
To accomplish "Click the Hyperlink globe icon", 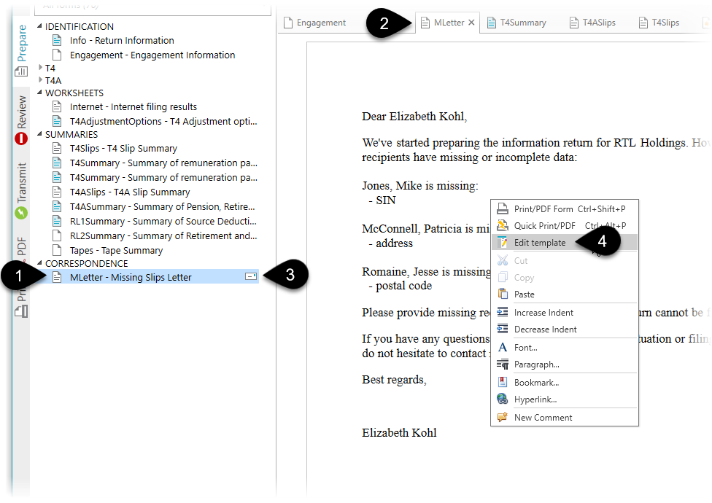I will [503, 399].
